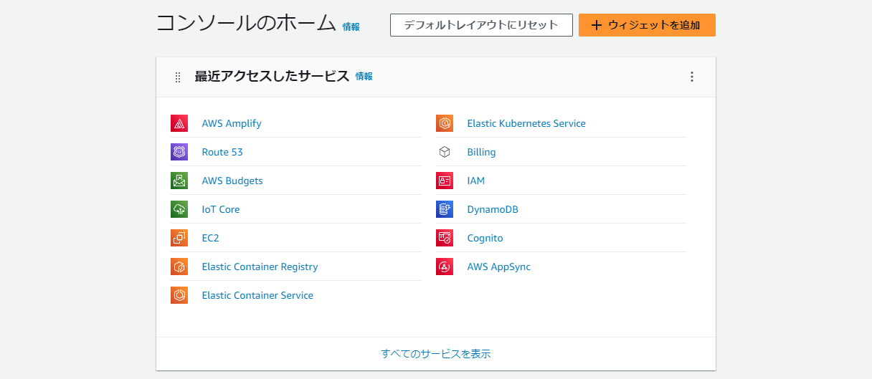The image size is (872, 379).
Task: Click 情報 link next to コンソールのホーム
Action: click(x=351, y=27)
